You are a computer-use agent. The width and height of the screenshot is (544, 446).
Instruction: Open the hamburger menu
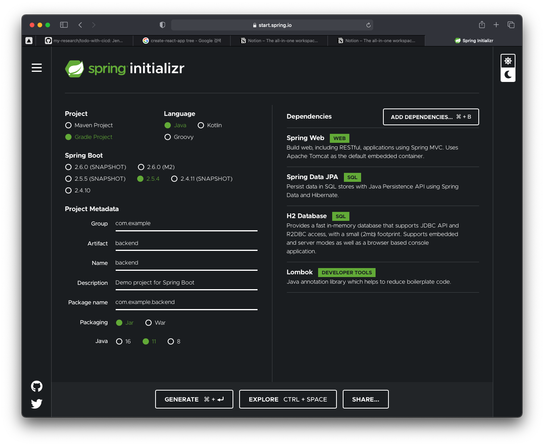tap(37, 68)
